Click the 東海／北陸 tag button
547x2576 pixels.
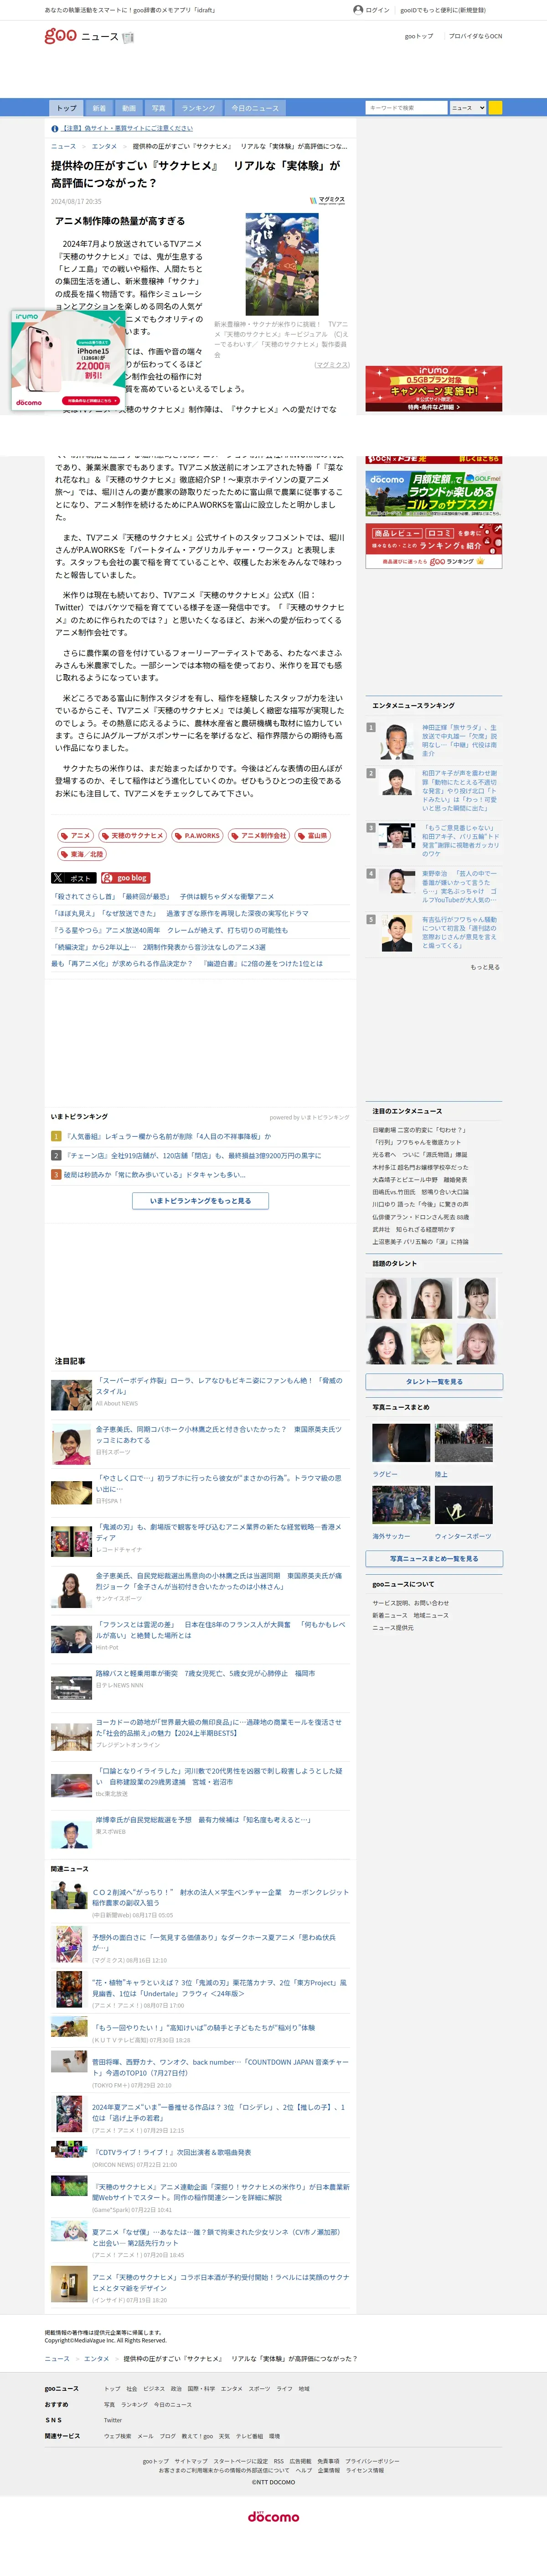(x=82, y=854)
